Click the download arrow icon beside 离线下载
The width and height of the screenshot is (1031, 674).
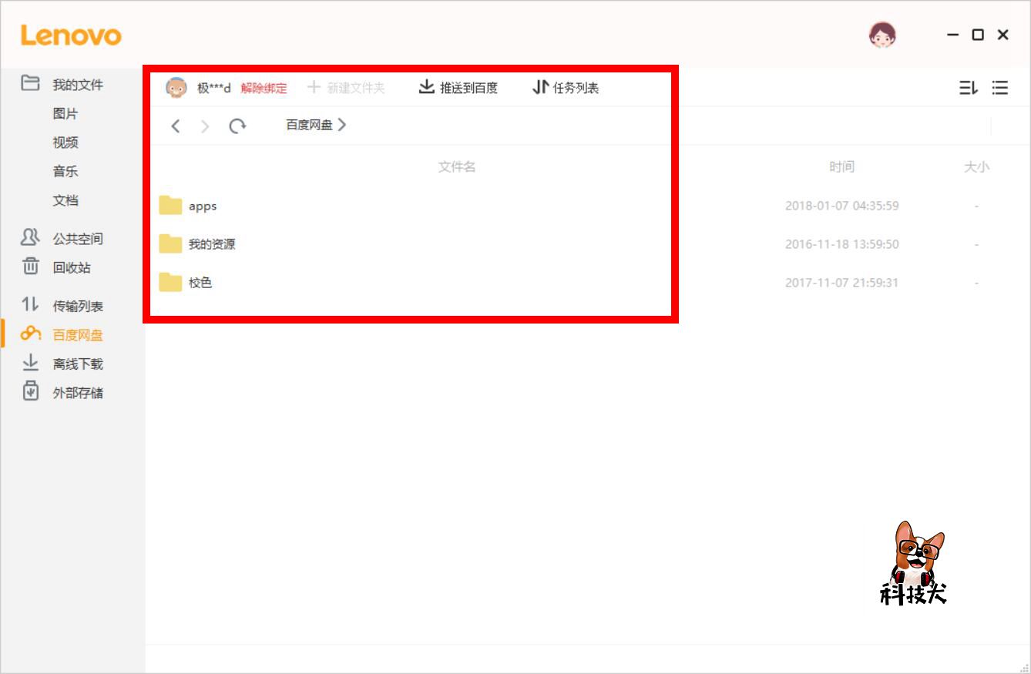point(30,363)
